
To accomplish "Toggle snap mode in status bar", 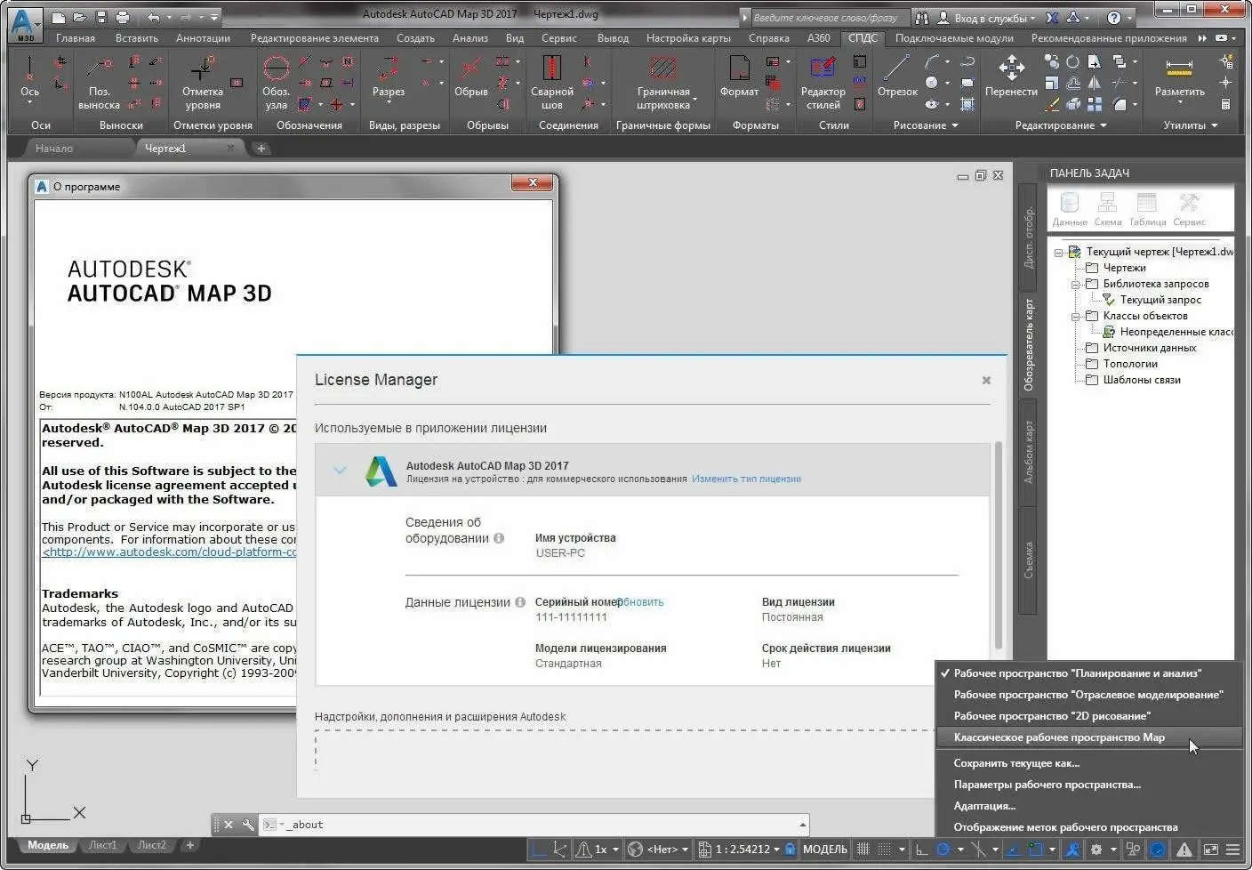I will tap(885, 850).
